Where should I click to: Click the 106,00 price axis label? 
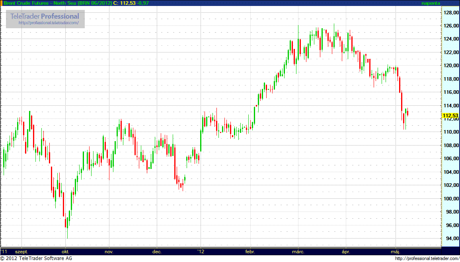(451, 159)
